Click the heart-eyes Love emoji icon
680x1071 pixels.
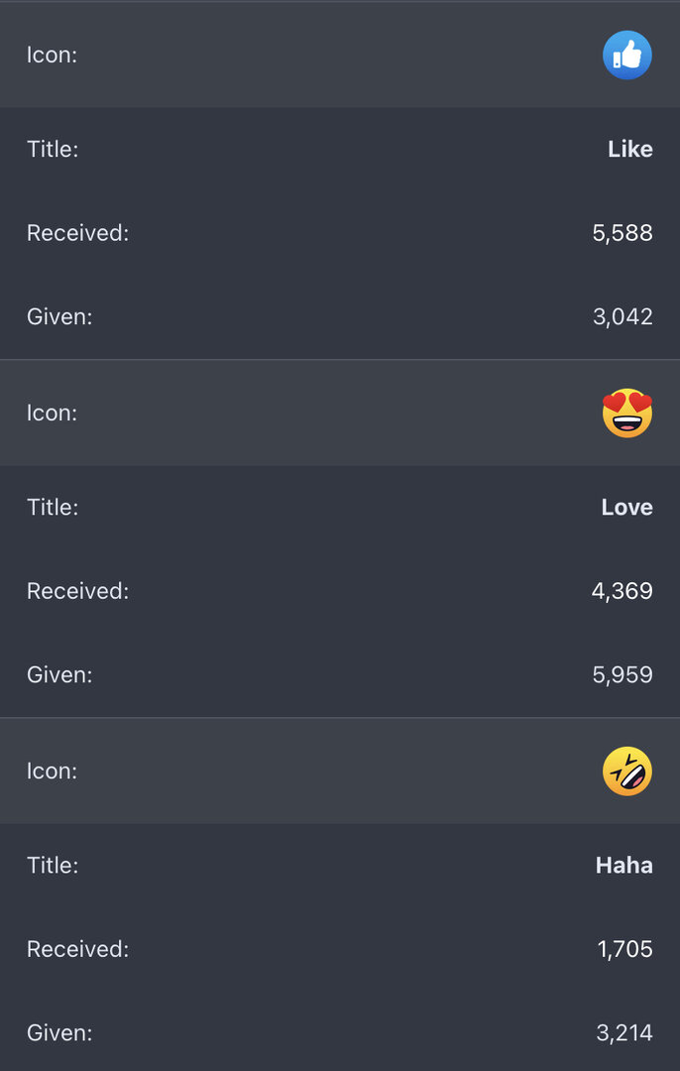point(626,413)
